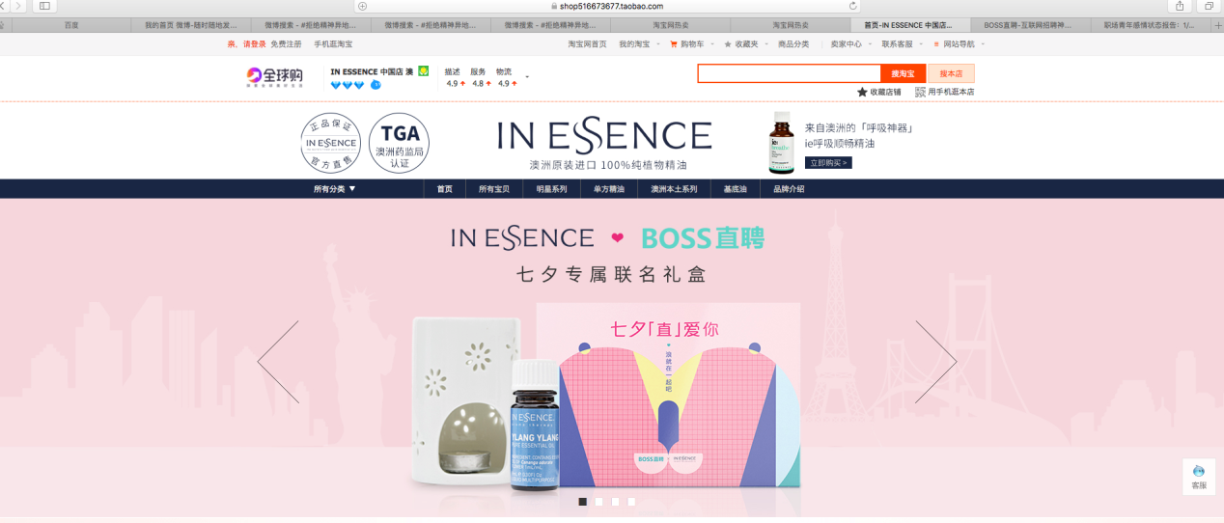Image resolution: width=1224 pixels, height=523 pixels.
Task: Open the 所有宝贝 nav menu item
Action: [492, 189]
